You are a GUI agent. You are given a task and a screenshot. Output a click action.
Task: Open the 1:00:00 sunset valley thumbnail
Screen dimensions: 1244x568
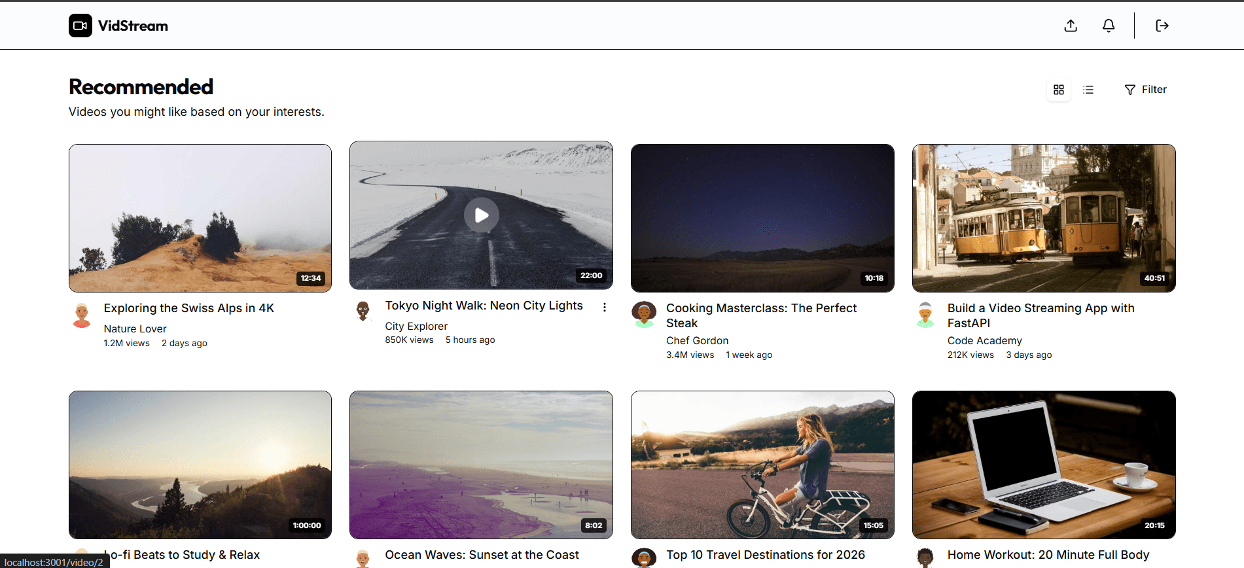pos(200,465)
